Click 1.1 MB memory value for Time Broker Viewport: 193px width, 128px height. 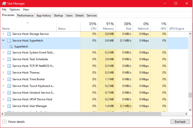(x=109, y=79)
